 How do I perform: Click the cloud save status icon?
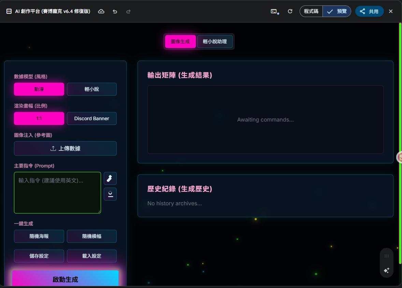click(101, 11)
